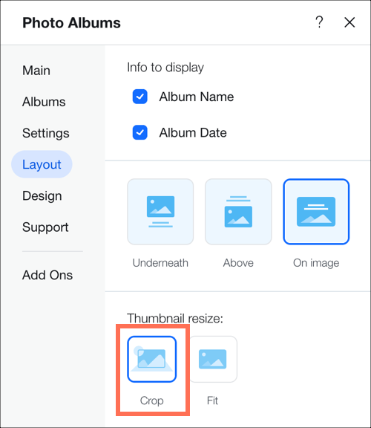This screenshot has height=428, width=371.
Task: Open help via the question mark icon
Action: tap(319, 22)
